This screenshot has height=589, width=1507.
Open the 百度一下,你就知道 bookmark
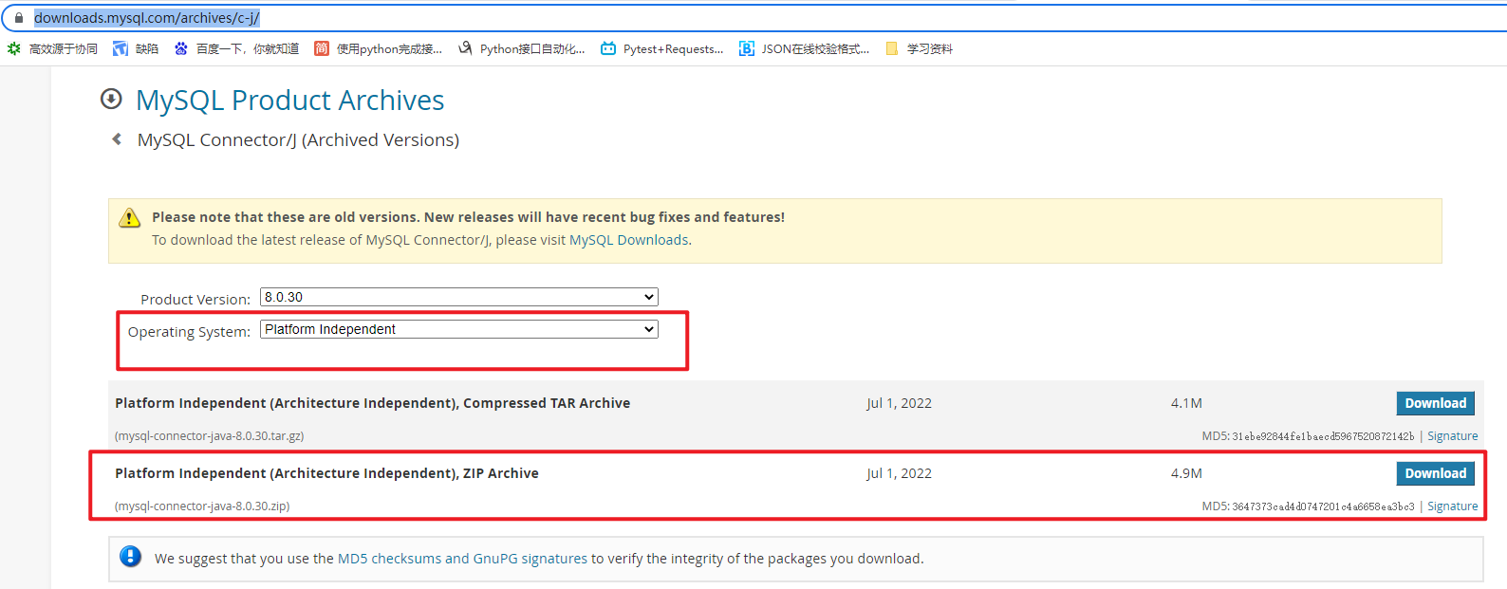point(236,48)
